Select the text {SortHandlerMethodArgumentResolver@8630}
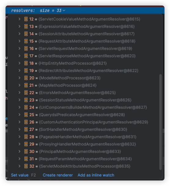The width and height of the screenshot is (170, 186). [83, 129]
